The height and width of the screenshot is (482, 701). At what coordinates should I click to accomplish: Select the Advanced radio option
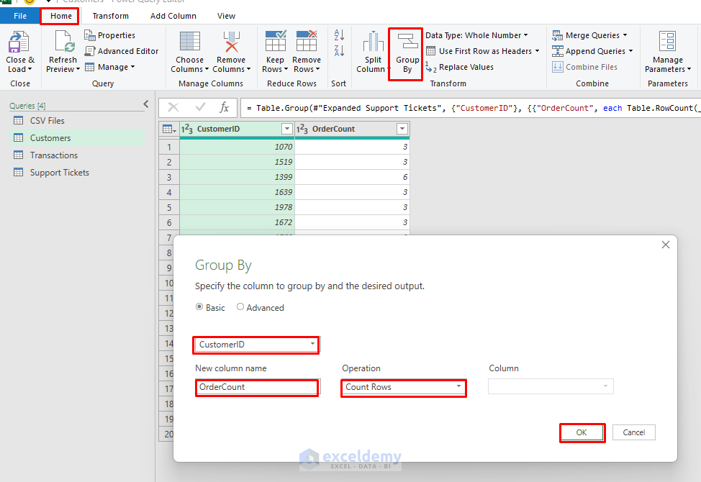pyautogui.click(x=240, y=307)
